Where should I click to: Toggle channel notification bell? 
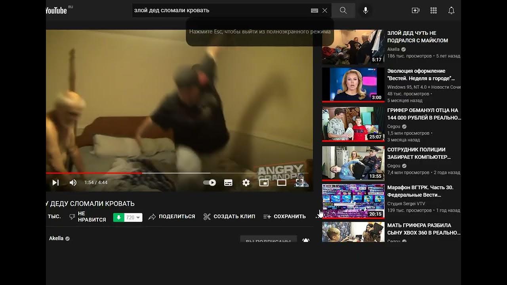(x=306, y=239)
